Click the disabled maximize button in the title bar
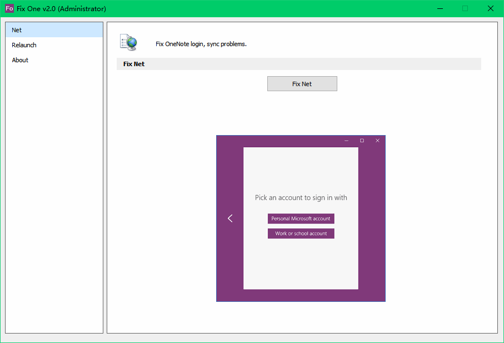The width and height of the screenshot is (504, 343). [x=465, y=8]
